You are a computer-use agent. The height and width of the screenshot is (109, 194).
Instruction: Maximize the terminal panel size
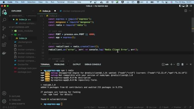[187, 64]
